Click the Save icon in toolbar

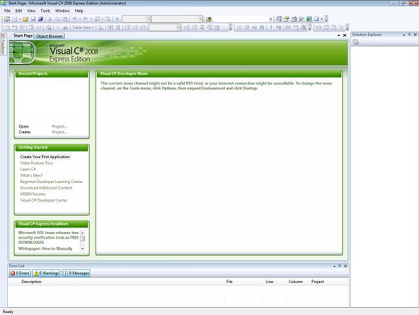pos(33,19)
